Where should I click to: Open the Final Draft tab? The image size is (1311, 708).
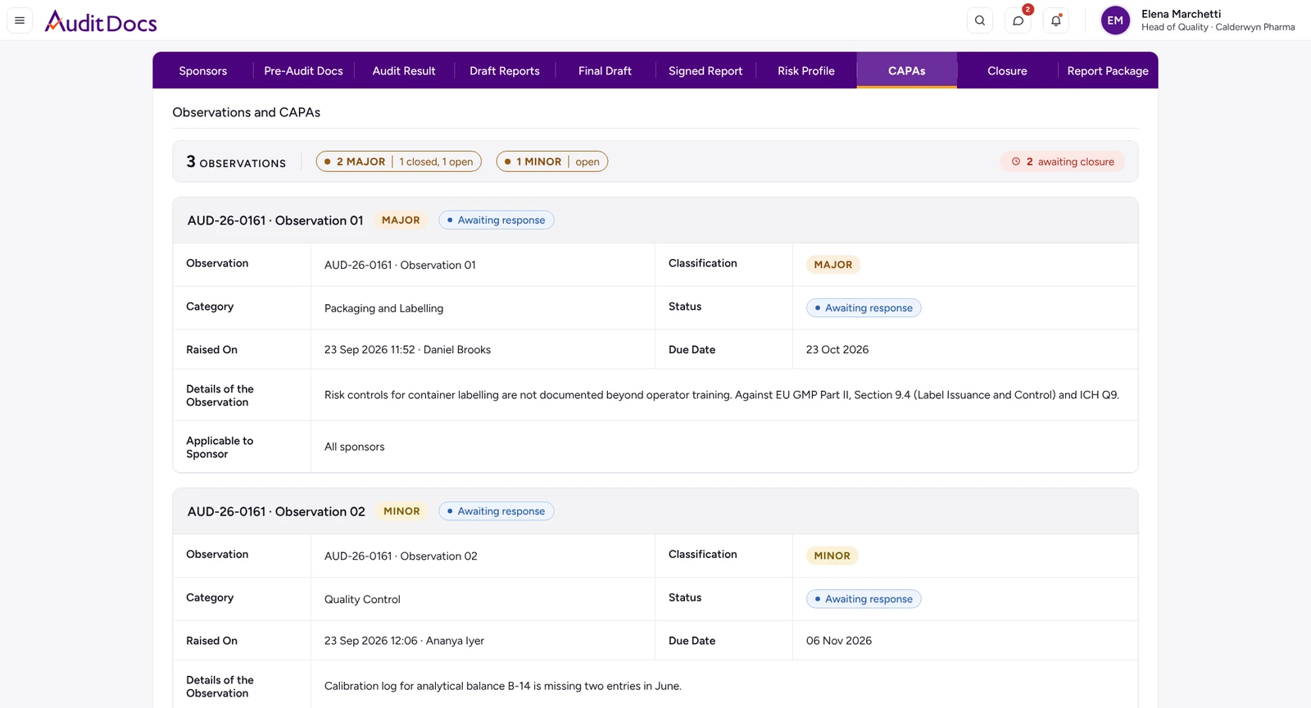pos(605,70)
